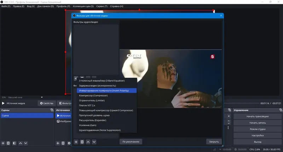Add a new source in Источники panel
Image resolution: width=283 pixels, height=152 pixels.
[x=58, y=143]
